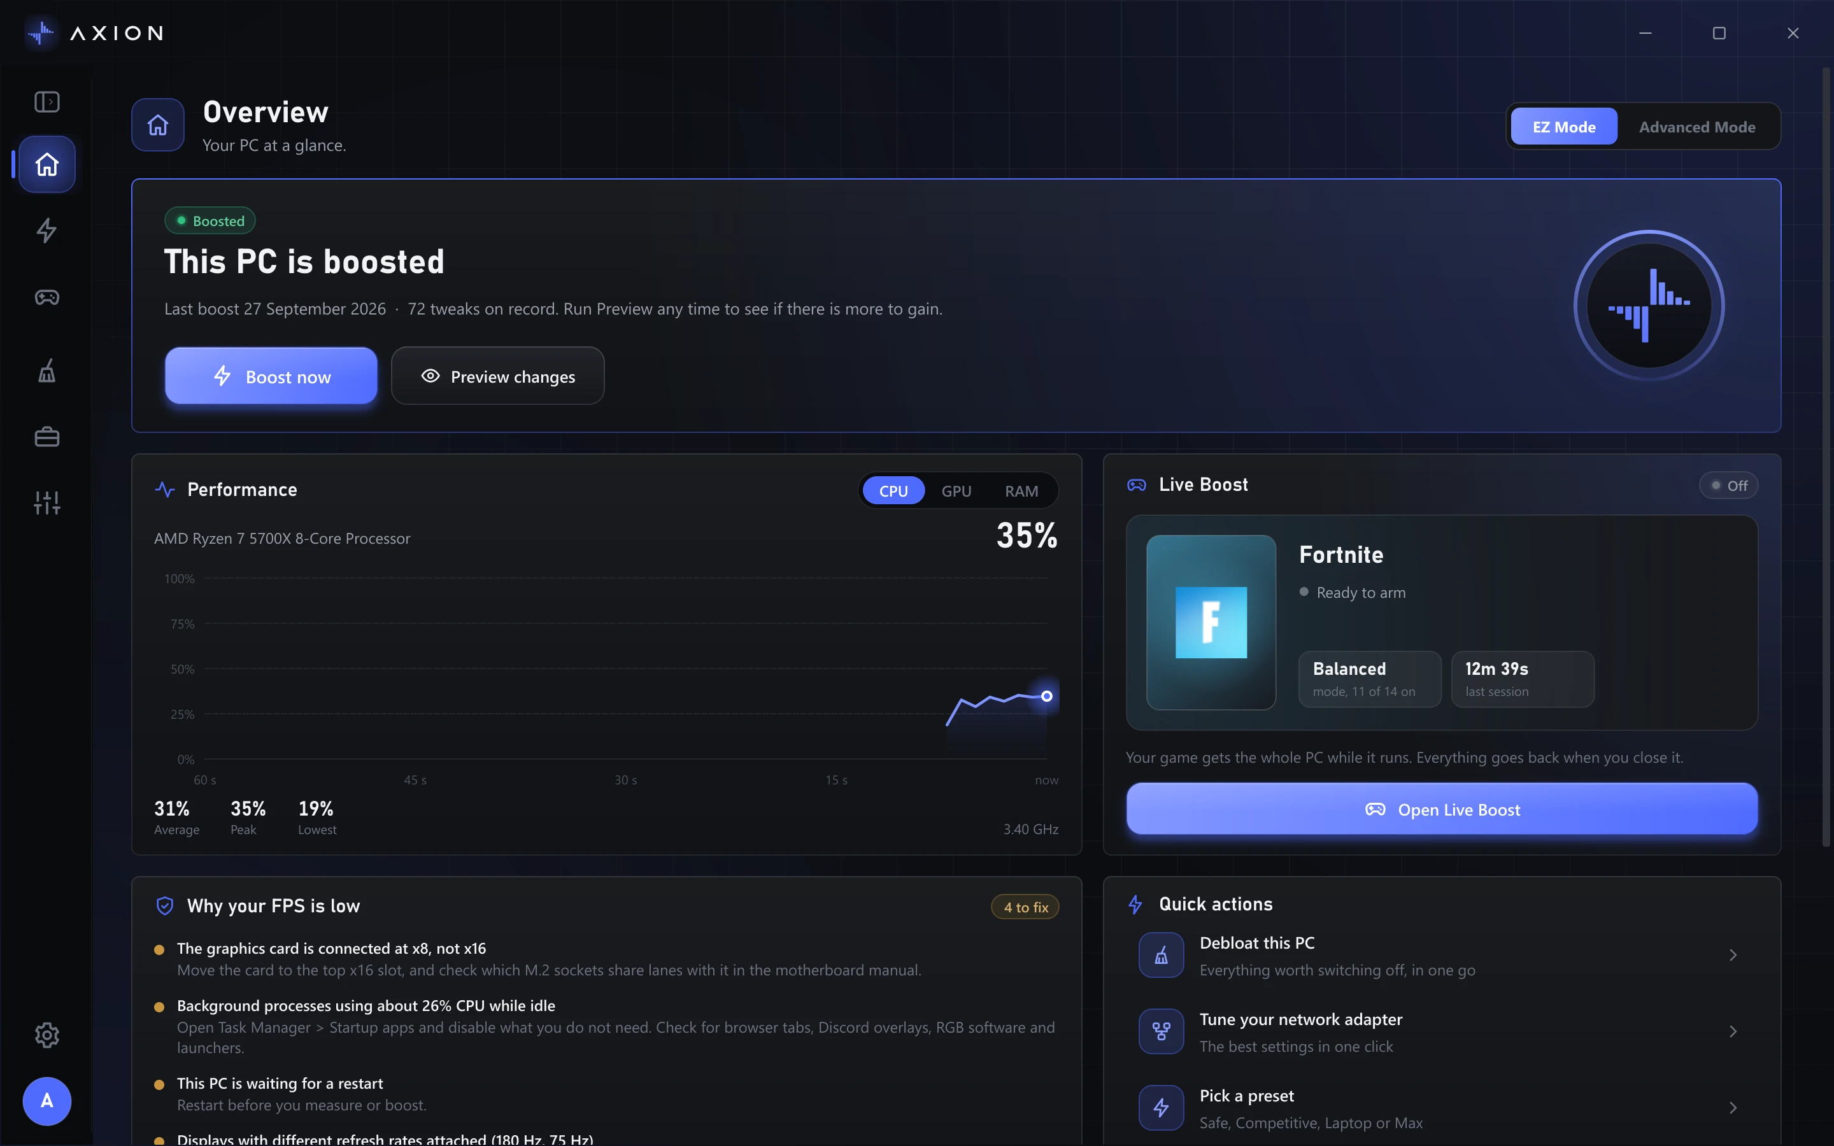The height and width of the screenshot is (1146, 1834).
Task: Open the briefcase Toolbox sidebar icon
Action: (47, 437)
